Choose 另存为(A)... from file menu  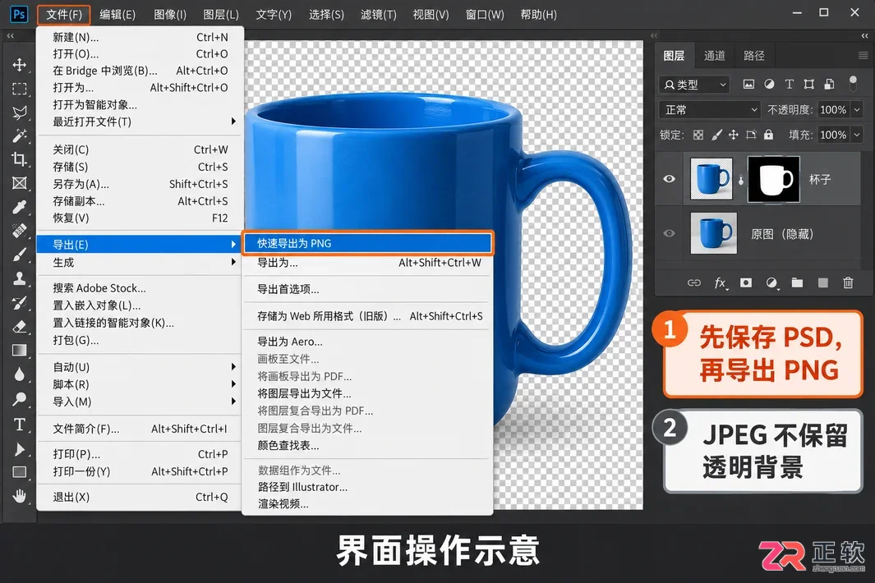click(x=140, y=184)
